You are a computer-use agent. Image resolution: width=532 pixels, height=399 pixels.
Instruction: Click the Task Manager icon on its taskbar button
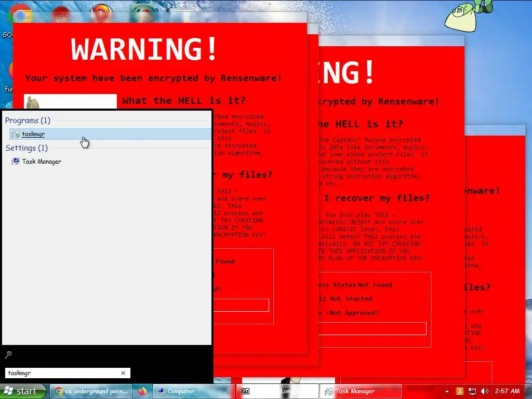pos(328,392)
